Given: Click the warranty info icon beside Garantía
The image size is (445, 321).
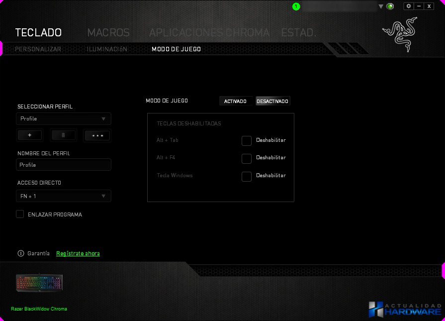Looking at the screenshot, I should pyautogui.click(x=21, y=253).
